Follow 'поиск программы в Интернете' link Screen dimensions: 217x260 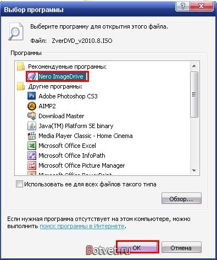[x=82, y=226]
